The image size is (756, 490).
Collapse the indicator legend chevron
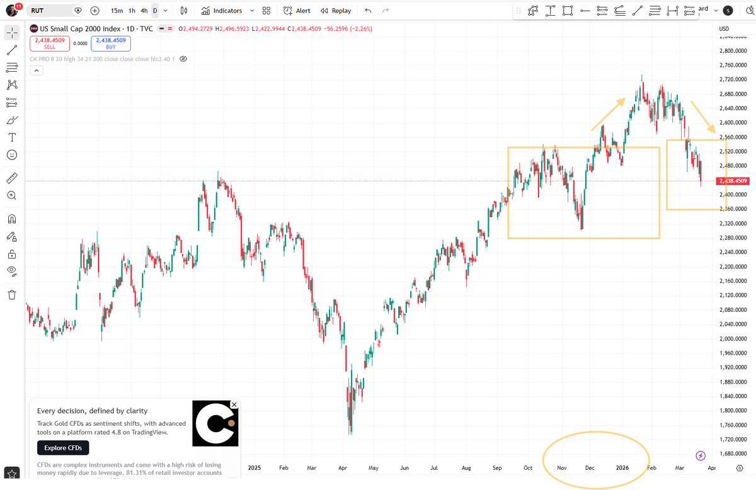click(x=37, y=71)
